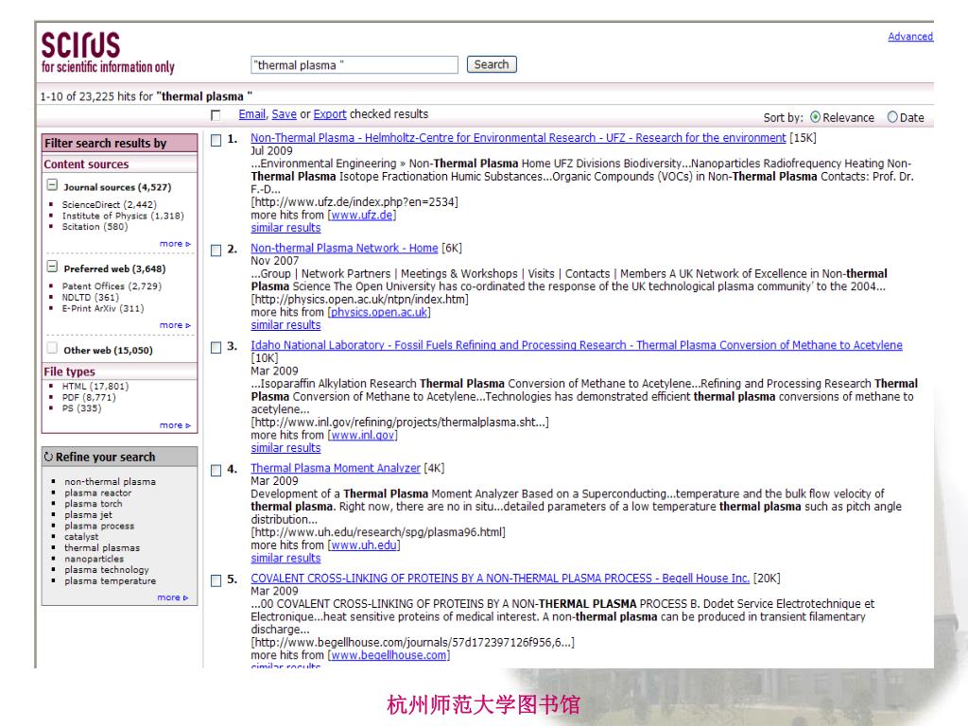Check result 5 Covalent Cross-Linking checkbox
Viewport: 968px width, 726px height.
tap(216, 580)
